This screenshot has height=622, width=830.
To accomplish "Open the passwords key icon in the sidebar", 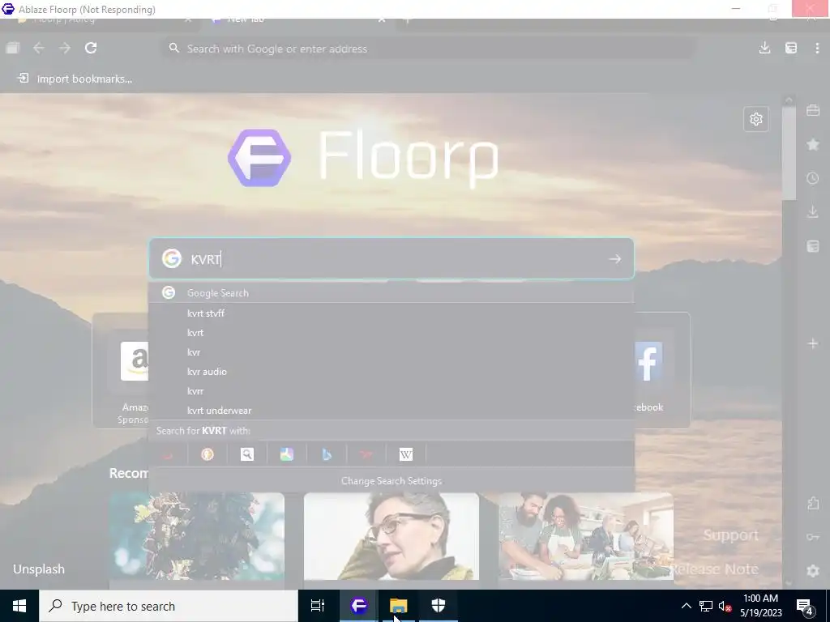I will (813, 537).
